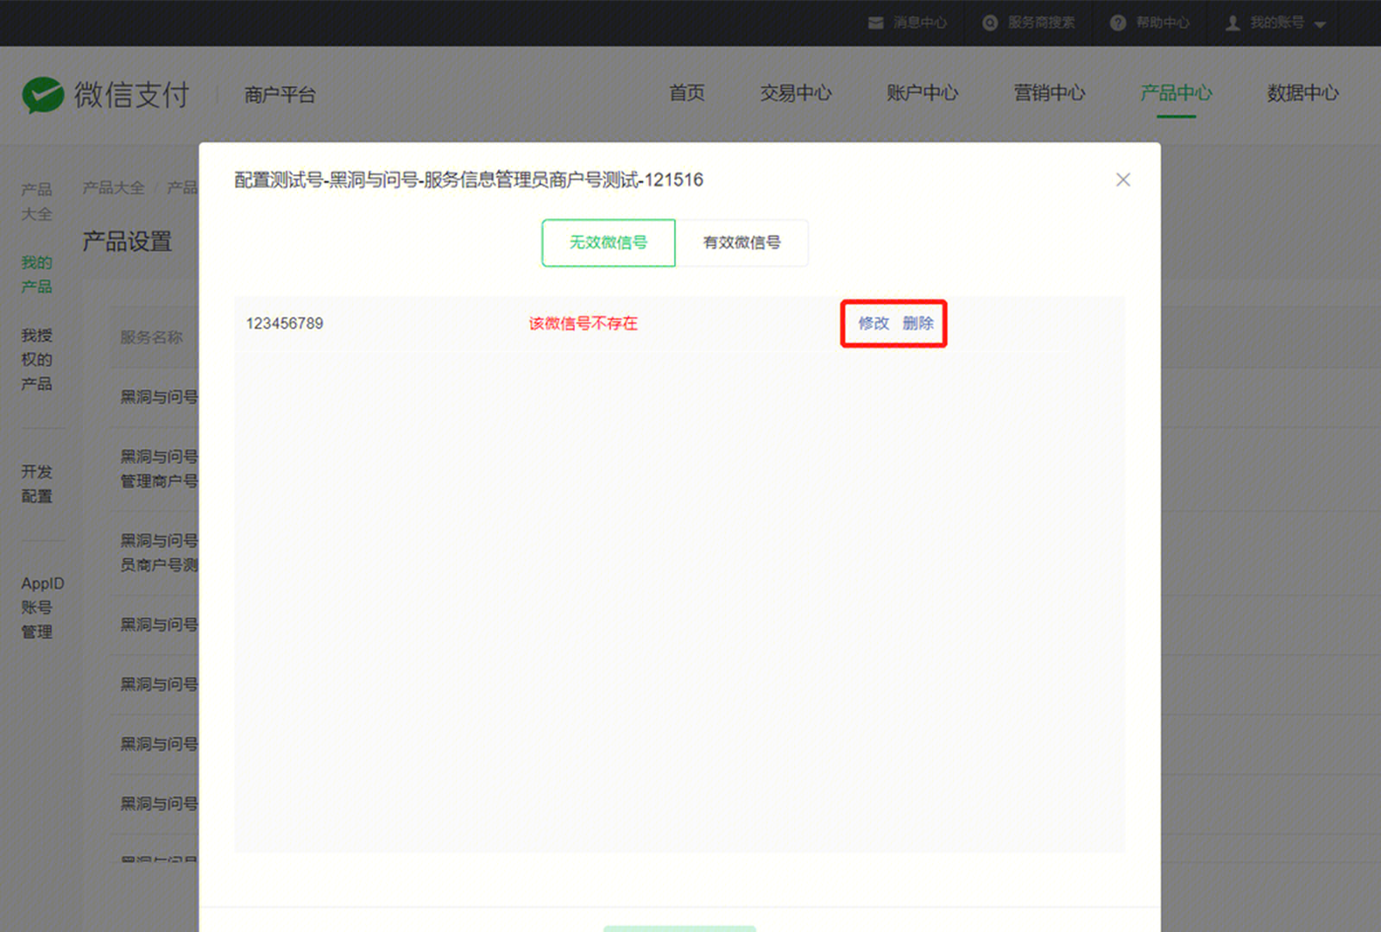The image size is (1381, 932).
Task: Open 开发配置 in the left sidebar
Action: click(37, 483)
